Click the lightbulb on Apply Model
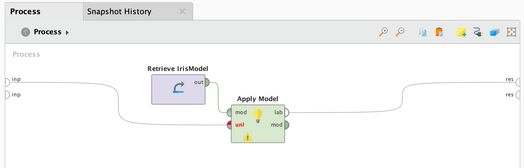Screen dimensions: 524x168 pyautogui.click(x=258, y=115)
